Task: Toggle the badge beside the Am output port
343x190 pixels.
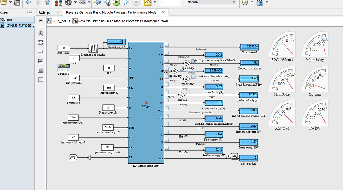Action: [167, 45]
